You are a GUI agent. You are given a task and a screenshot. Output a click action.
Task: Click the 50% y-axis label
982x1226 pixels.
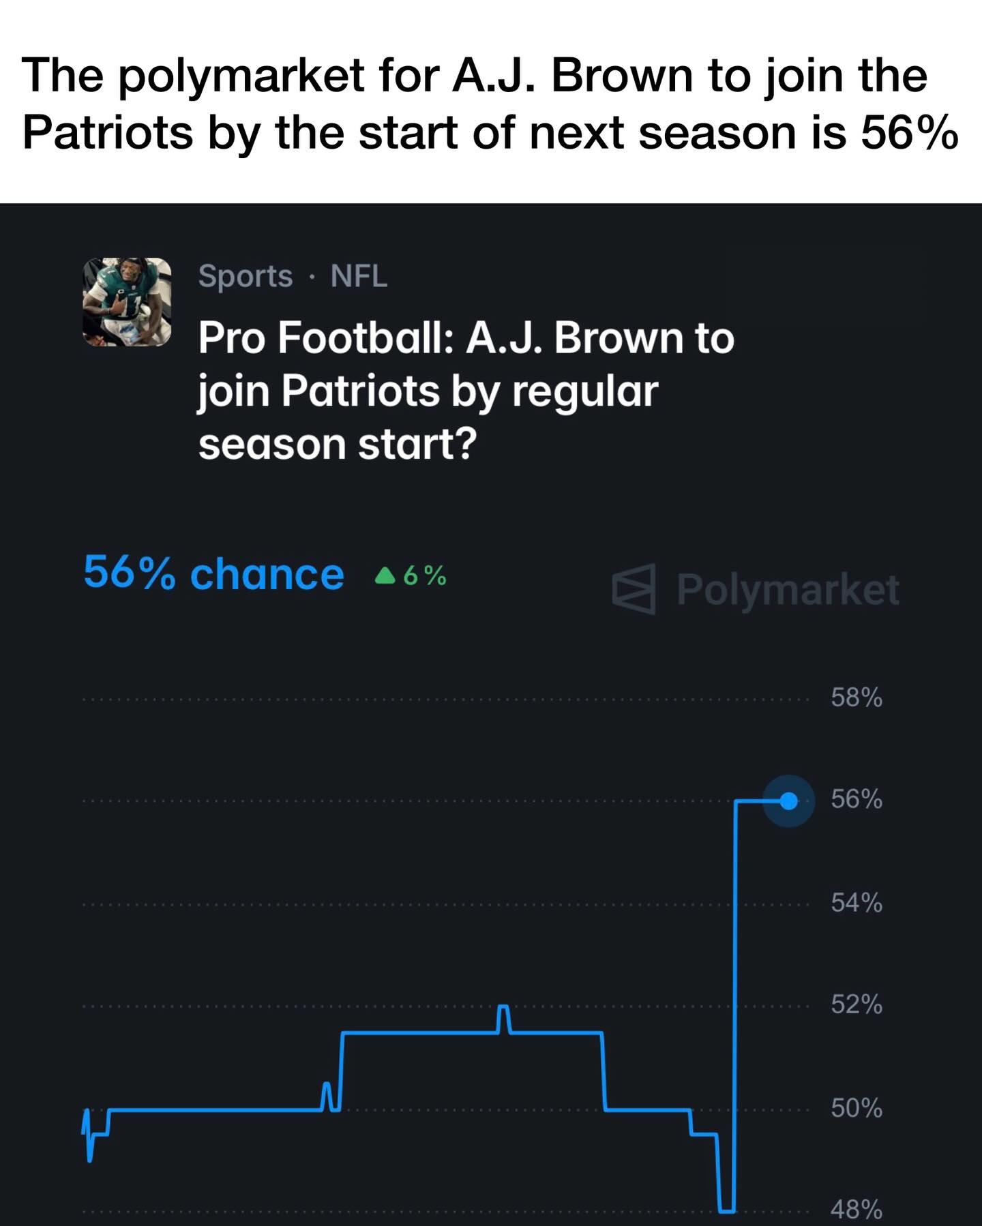857,1108
